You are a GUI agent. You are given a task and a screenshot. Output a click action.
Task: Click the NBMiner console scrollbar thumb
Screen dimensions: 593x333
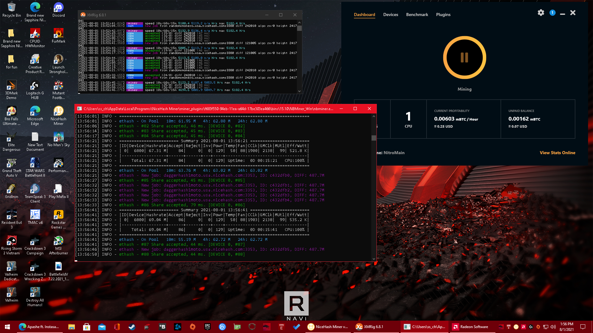[374, 138]
